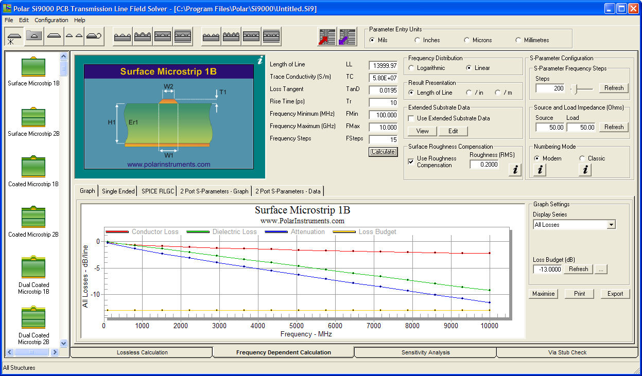The height and width of the screenshot is (376, 642).
Task: Select Mils parameter entry units
Action: click(x=372, y=40)
